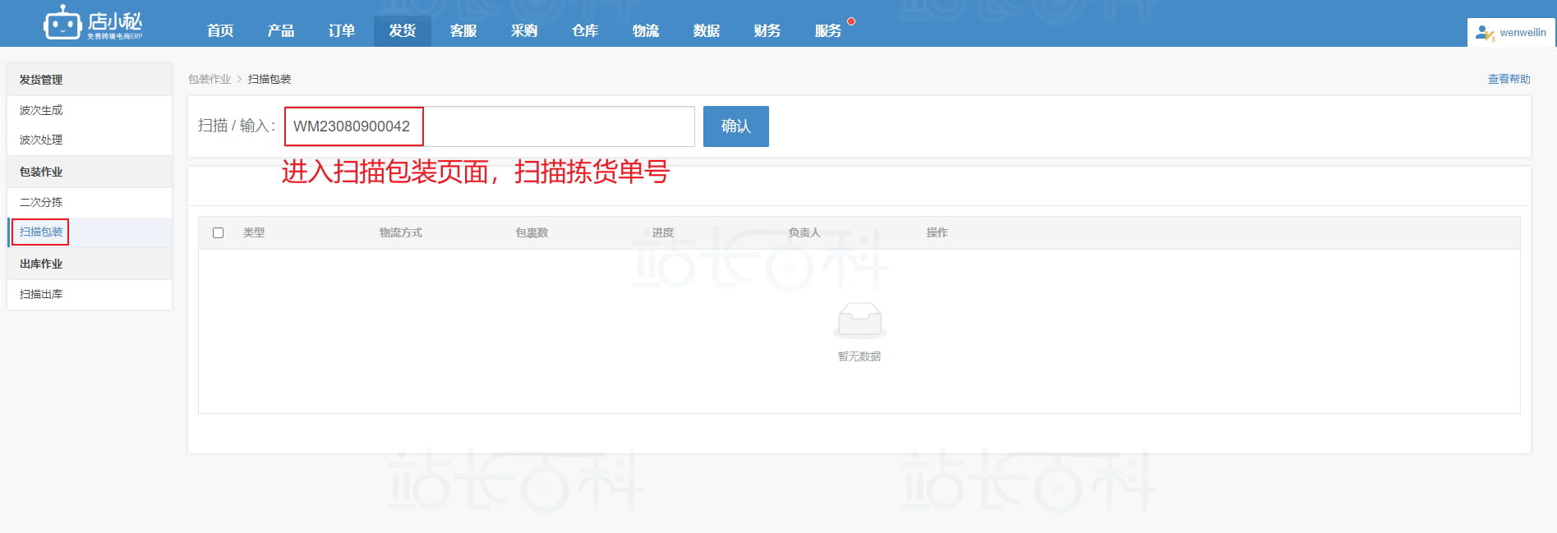This screenshot has height=533, width=1557.
Task: Open the 查看帮助 link
Action: tap(1509, 79)
